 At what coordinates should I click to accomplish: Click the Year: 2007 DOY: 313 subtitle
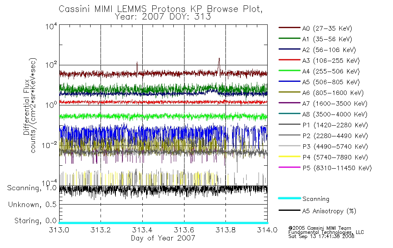[163, 17]
